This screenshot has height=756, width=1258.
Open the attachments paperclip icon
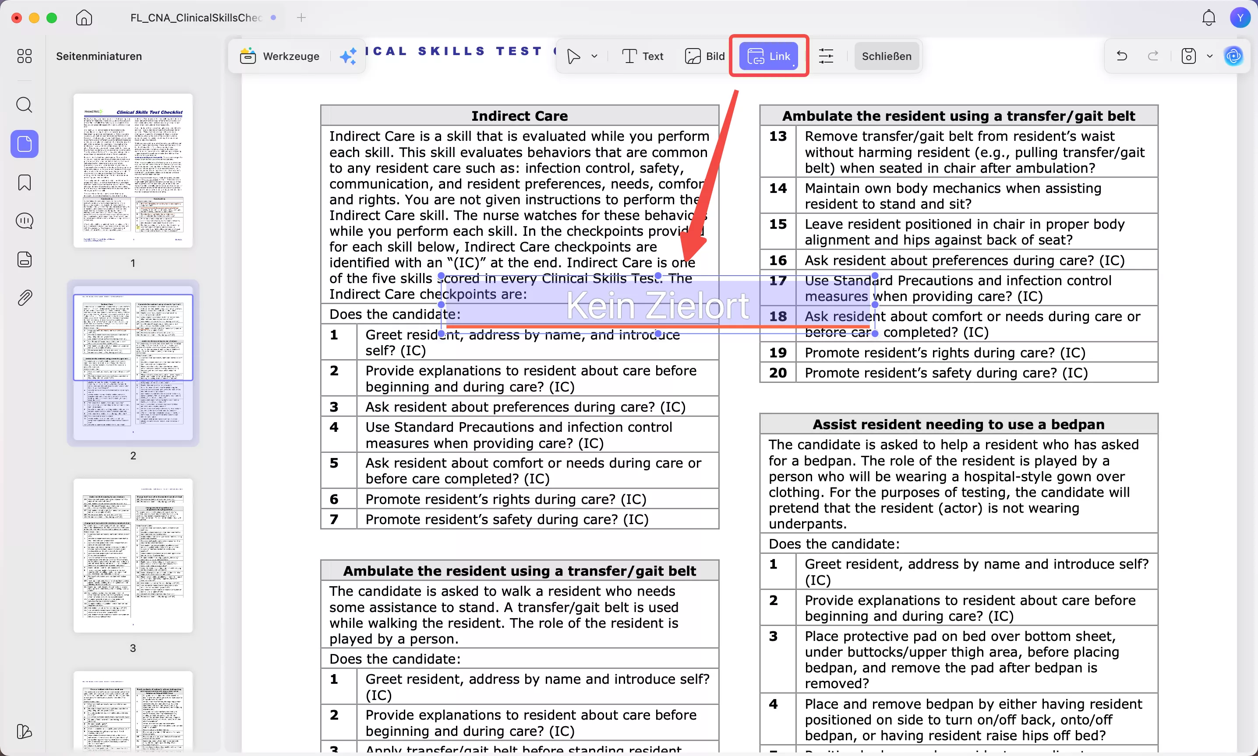pos(25,297)
